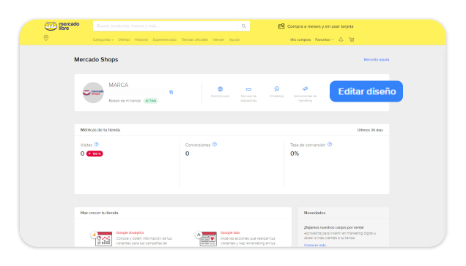Open the Supermercado menu item

(164, 39)
